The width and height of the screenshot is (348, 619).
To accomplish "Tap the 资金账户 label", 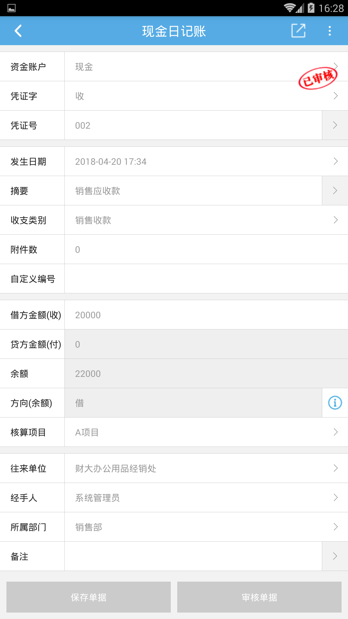I will pos(28,67).
